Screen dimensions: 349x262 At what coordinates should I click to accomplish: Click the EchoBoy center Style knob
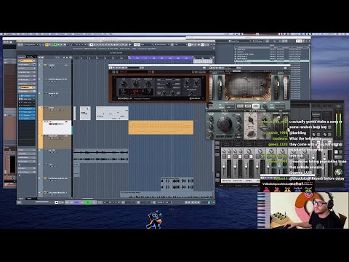[168, 84]
